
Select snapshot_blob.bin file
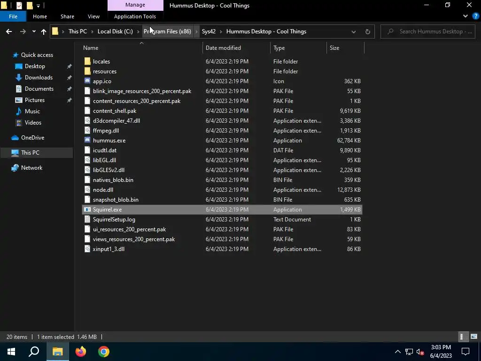coord(116,199)
